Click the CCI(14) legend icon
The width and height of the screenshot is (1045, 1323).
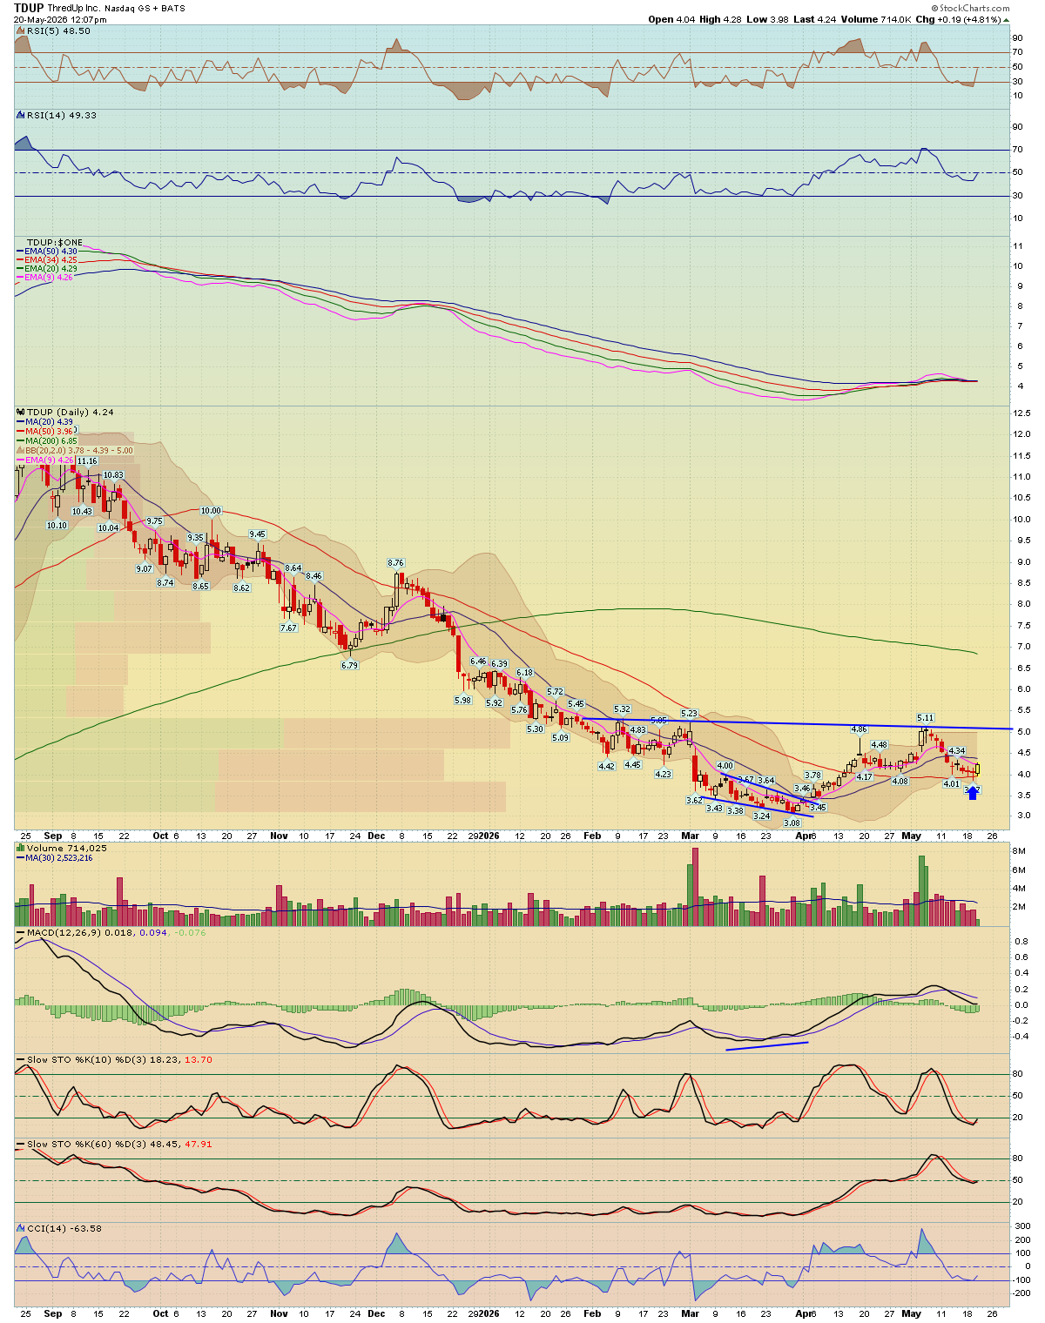point(20,1228)
